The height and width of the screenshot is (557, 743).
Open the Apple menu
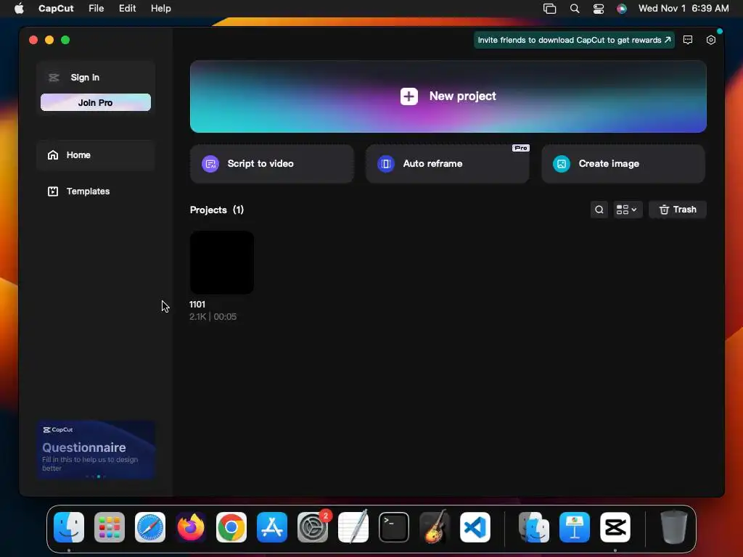(19, 8)
